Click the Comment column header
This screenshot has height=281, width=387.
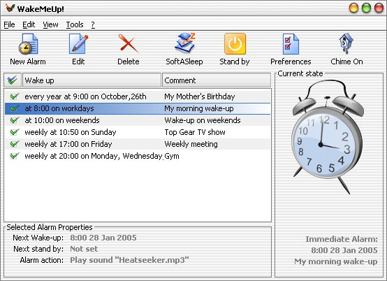coord(217,80)
